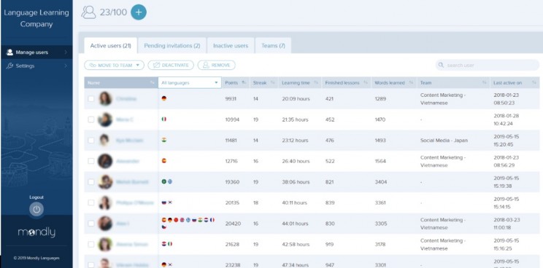Open the Move to team dropdown
The image size is (543, 268).
114,65
